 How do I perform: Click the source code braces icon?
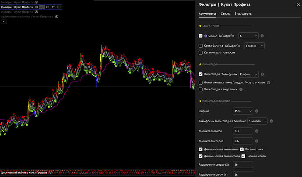coord(48,7)
